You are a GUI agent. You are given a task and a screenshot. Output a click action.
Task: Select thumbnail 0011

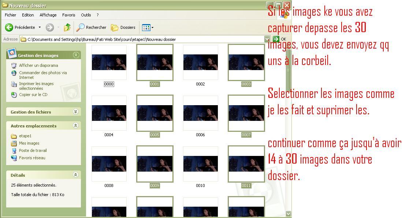246,164
